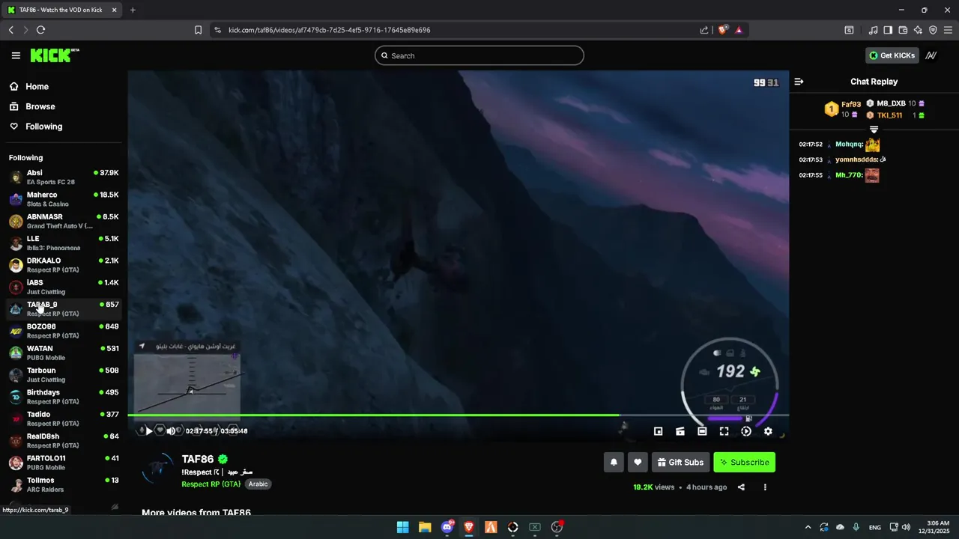Open the three-dot video options menu
The width and height of the screenshot is (959, 539).
click(x=765, y=487)
